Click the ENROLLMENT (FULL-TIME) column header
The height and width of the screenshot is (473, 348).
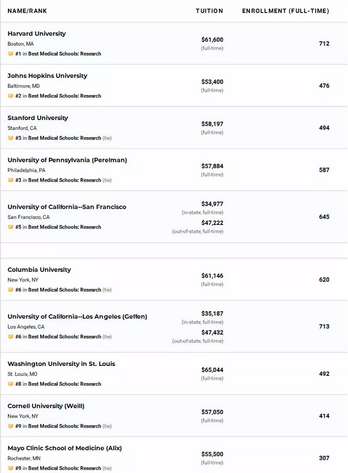(x=285, y=11)
